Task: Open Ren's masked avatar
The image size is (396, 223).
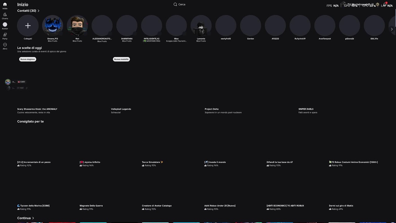Action: 77,26
